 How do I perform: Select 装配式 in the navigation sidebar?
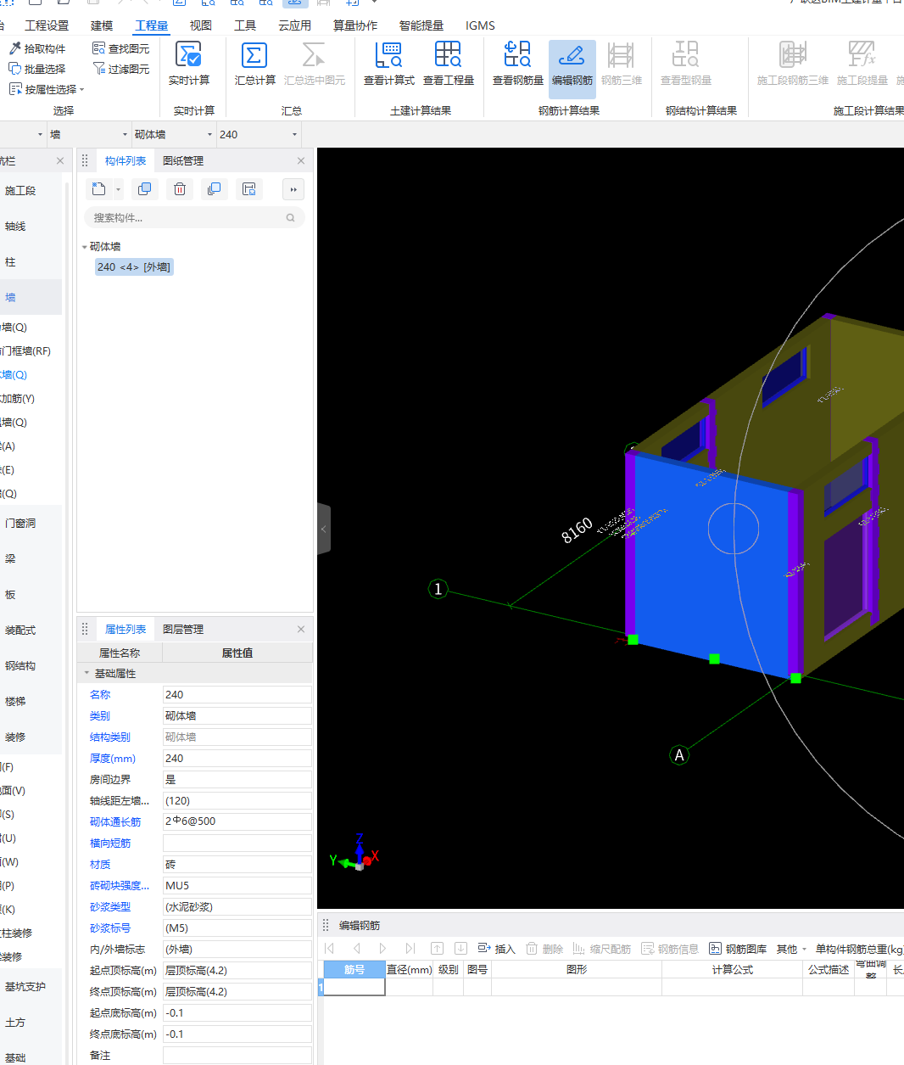[x=20, y=631]
